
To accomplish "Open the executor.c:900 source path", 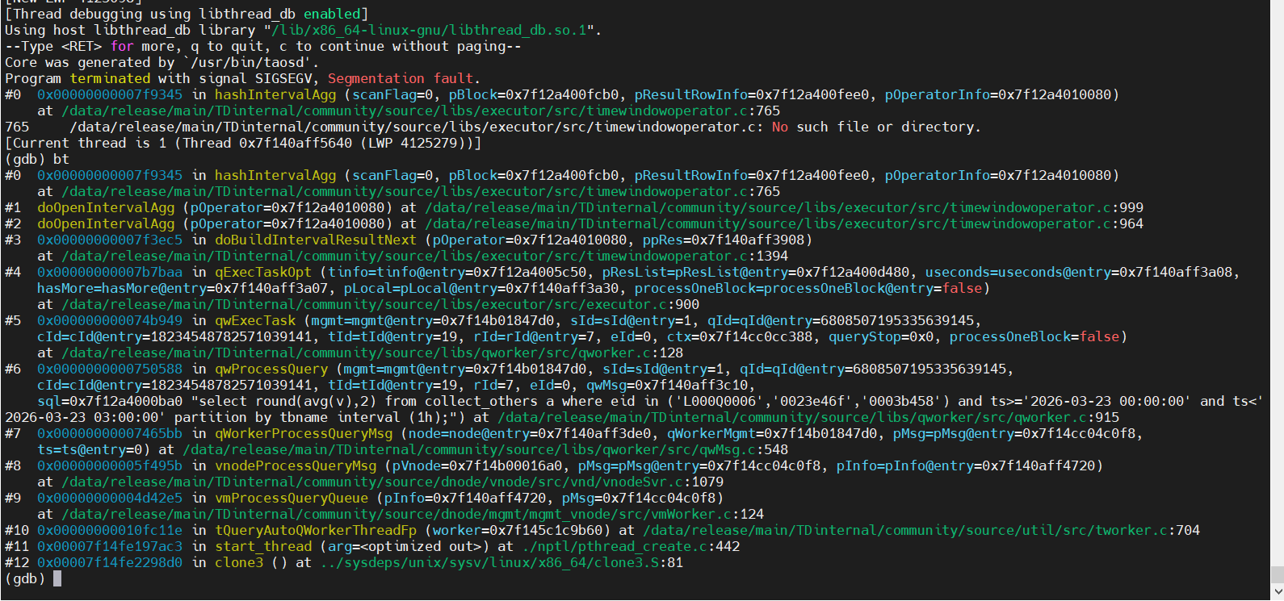I will [x=380, y=304].
